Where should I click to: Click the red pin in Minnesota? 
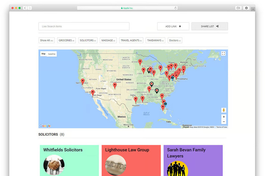tap(140, 62)
